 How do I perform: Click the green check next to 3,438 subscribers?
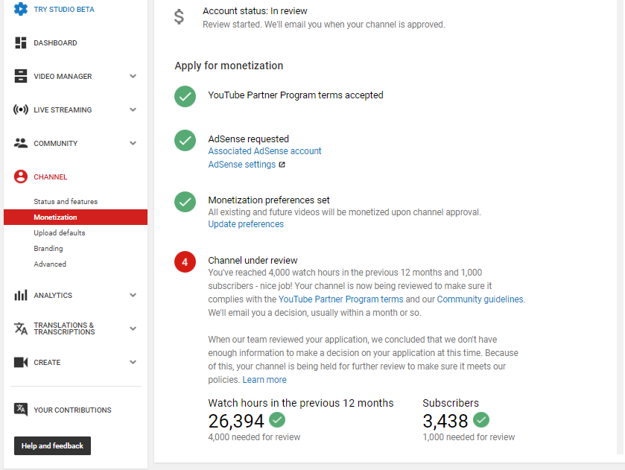coord(481,420)
